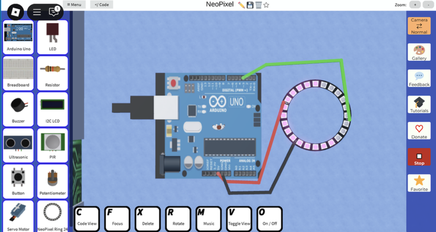436x232 pixels.
Task: Open the chat with one notification
Action: tap(54, 12)
